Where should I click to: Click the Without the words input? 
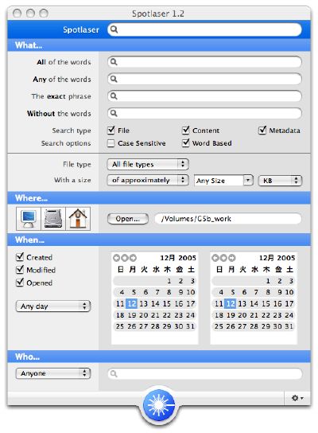204,113
